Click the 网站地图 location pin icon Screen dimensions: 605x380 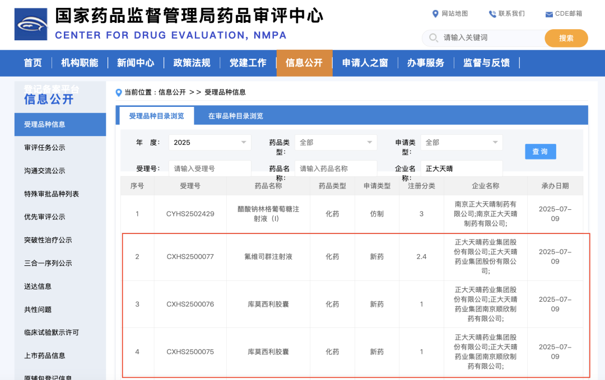point(435,14)
